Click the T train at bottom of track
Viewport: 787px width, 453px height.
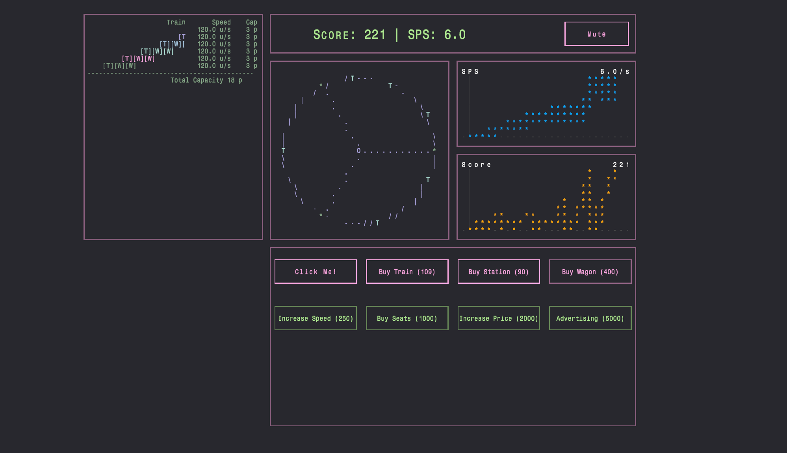377,223
